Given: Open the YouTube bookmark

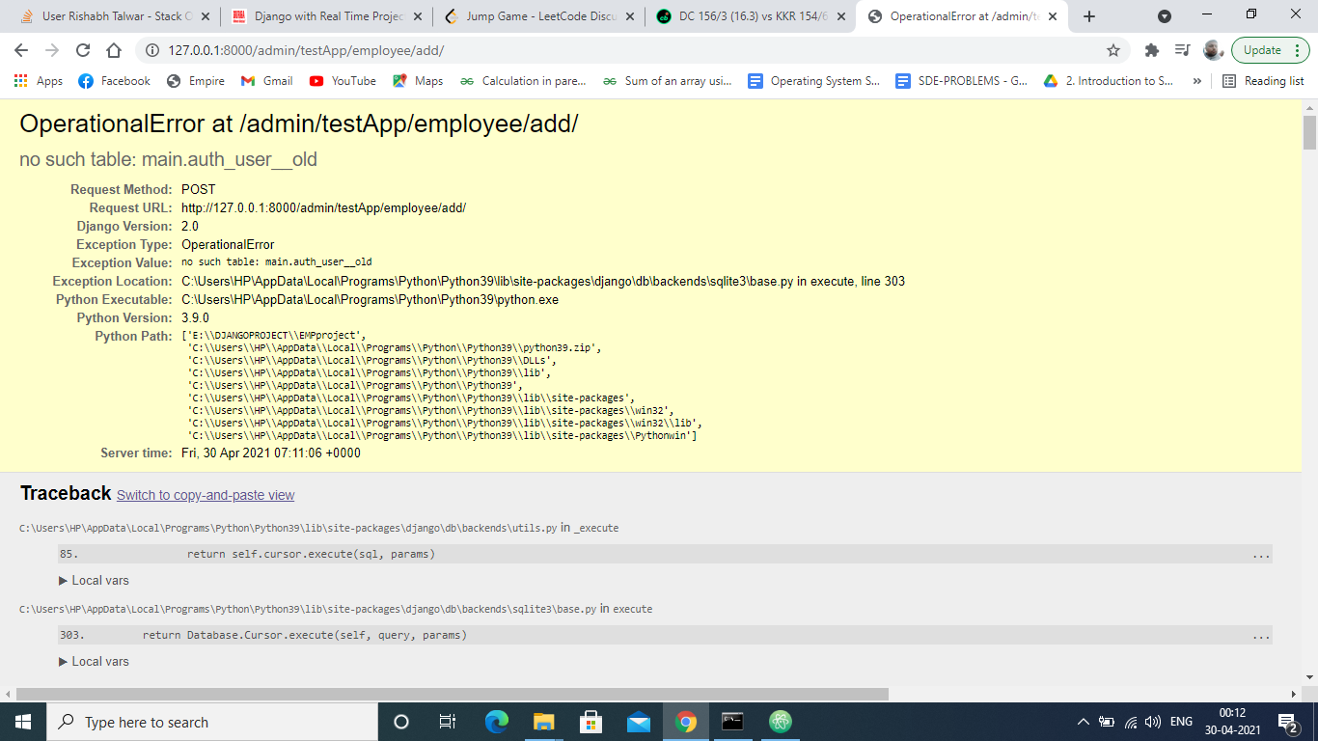Looking at the screenshot, I should point(343,81).
